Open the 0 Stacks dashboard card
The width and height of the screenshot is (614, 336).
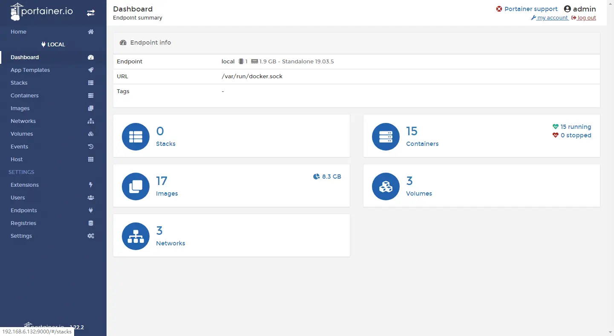pos(231,136)
